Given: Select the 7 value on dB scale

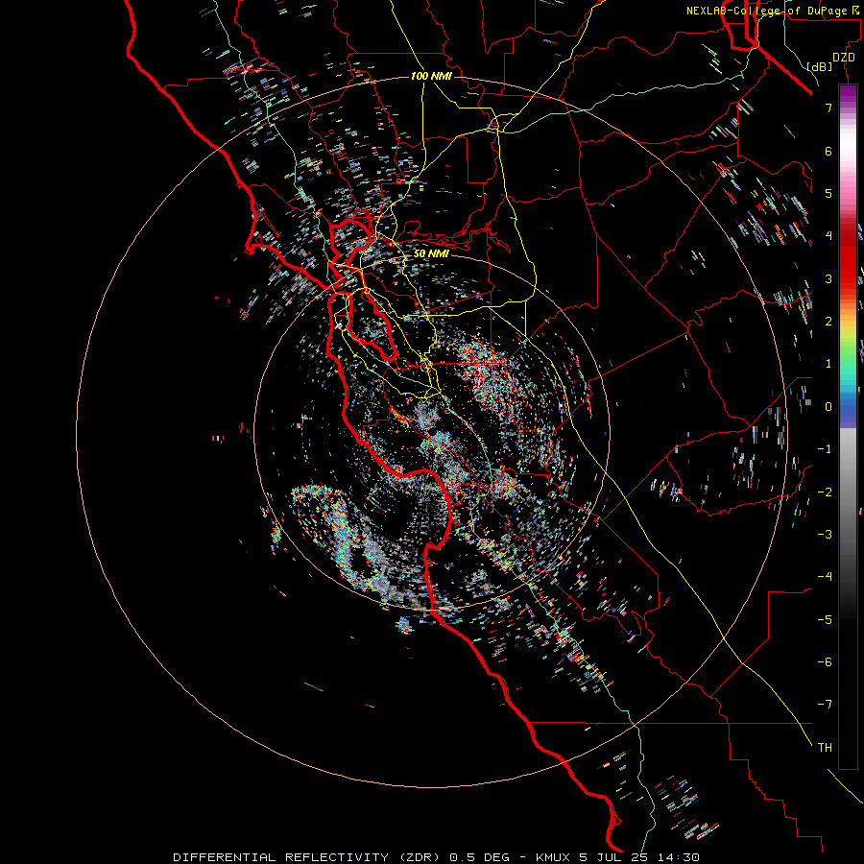Looking at the screenshot, I should click(828, 108).
